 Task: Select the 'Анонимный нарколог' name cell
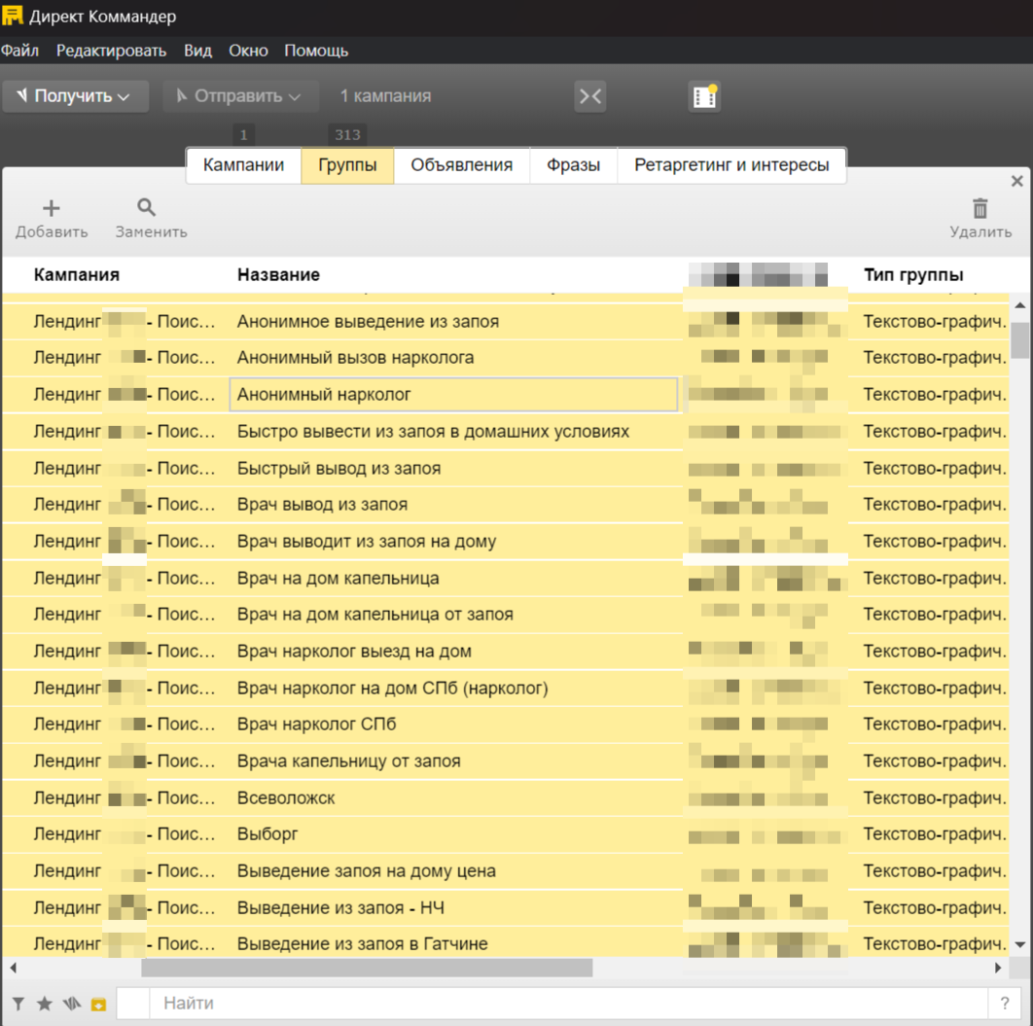[x=453, y=395]
